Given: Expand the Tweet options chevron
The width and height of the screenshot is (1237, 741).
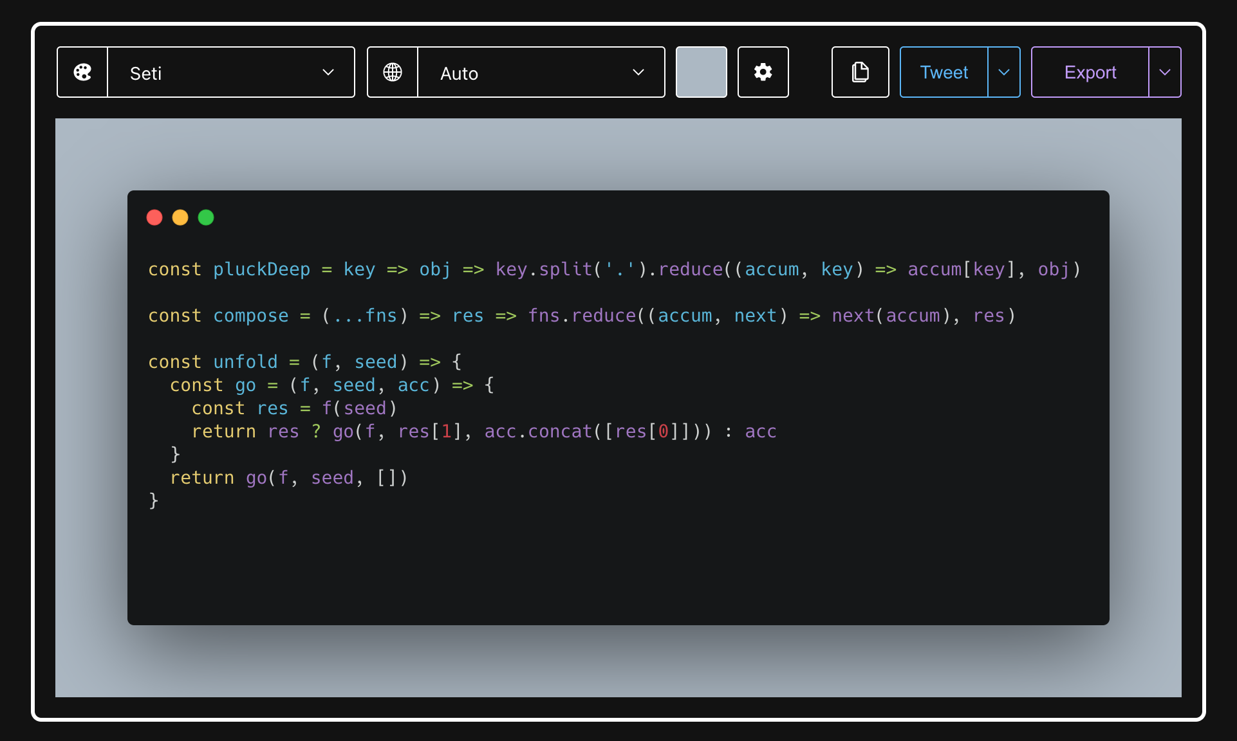Looking at the screenshot, I should click(1003, 72).
